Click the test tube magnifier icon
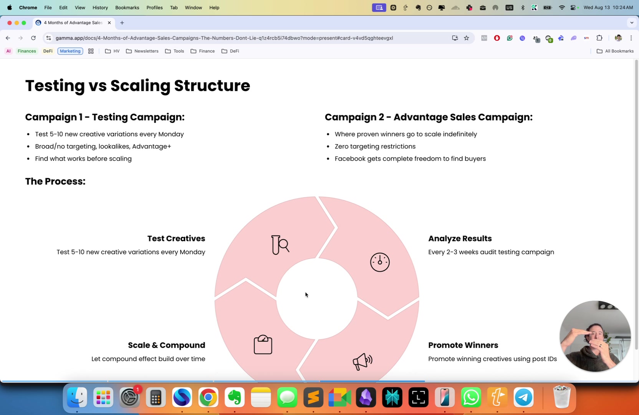This screenshot has width=639, height=415. tap(280, 245)
